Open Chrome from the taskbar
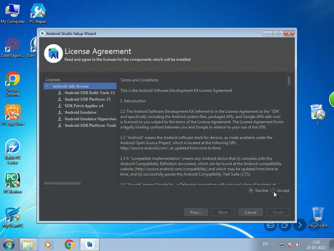This screenshot has height=251, width=334. 69,244
